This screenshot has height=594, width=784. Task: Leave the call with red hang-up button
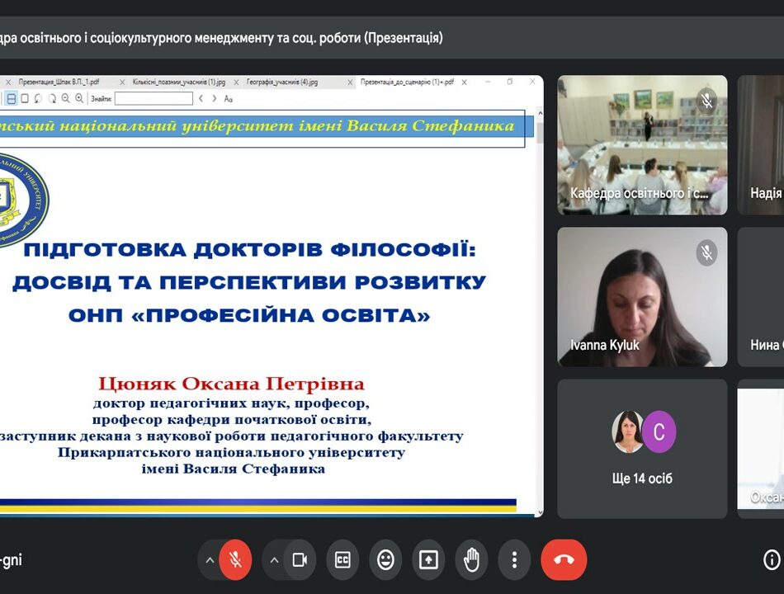coord(564,560)
